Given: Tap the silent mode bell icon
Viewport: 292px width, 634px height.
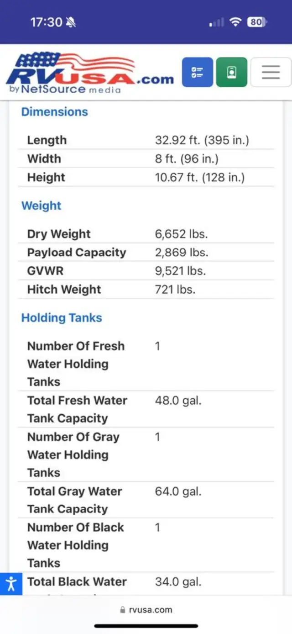Looking at the screenshot, I should pyautogui.click(x=71, y=22).
